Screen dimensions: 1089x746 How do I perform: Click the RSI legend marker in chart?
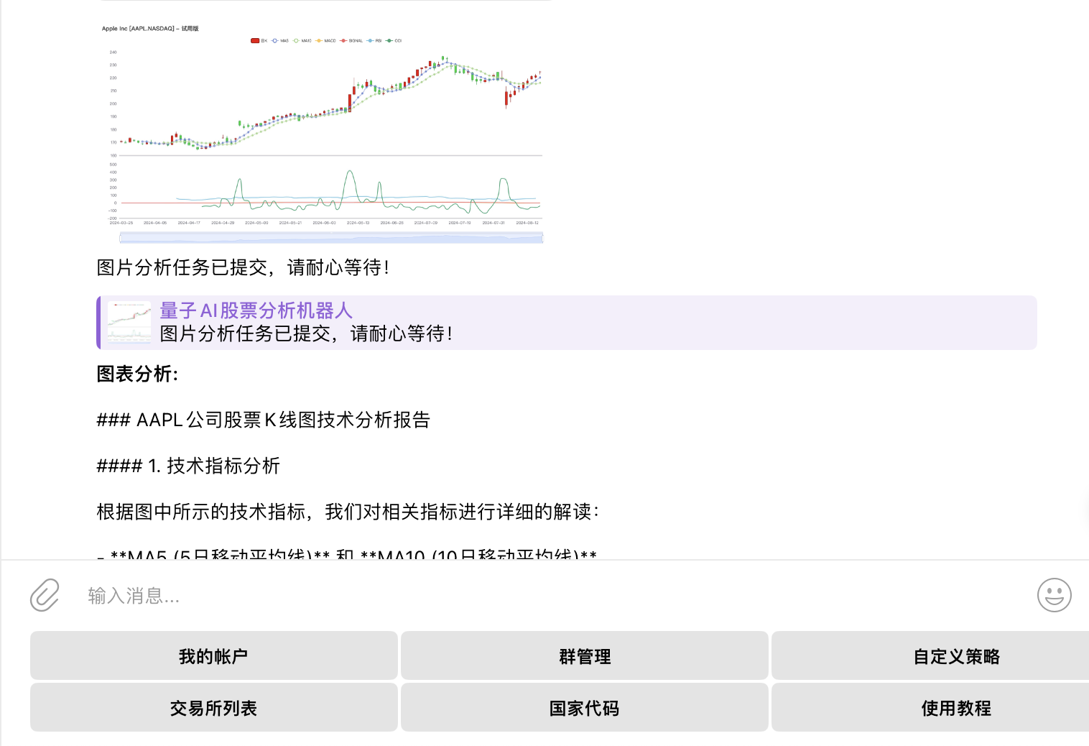point(370,41)
